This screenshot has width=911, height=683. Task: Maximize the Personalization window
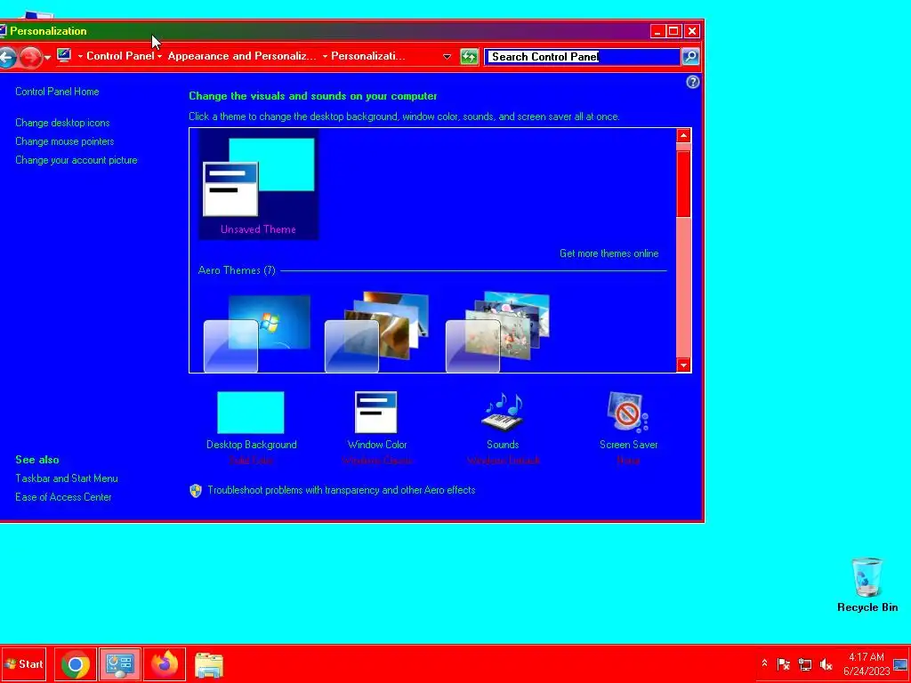coord(673,31)
